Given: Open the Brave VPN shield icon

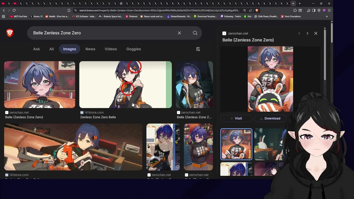Looking at the screenshot, I should (x=319, y=10).
